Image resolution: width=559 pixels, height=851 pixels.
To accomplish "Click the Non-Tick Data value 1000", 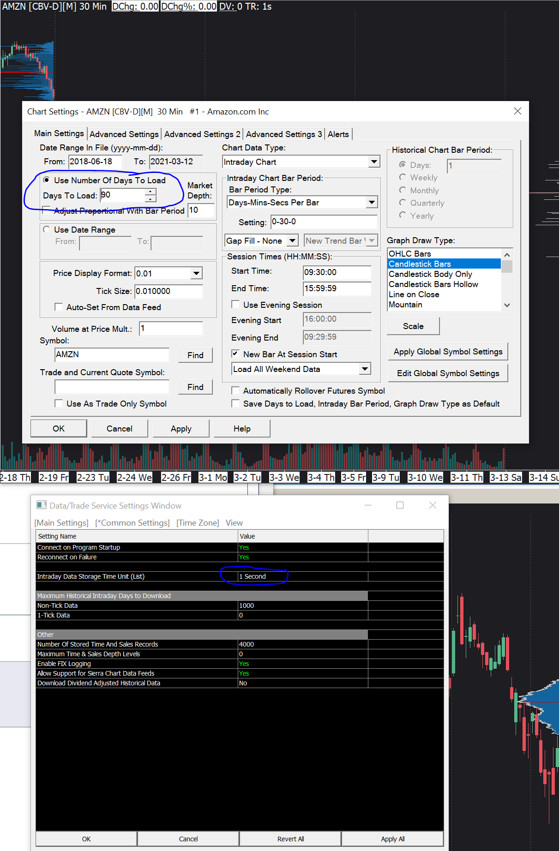I will (x=303, y=605).
